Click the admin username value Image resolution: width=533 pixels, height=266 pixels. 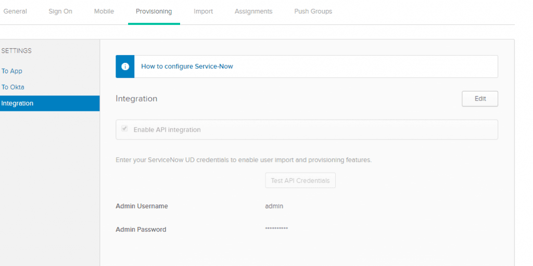coord(274,206)
